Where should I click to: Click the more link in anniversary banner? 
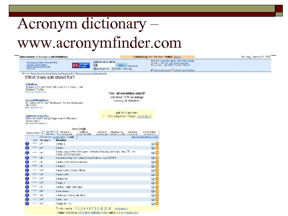(x=178, y=57)
